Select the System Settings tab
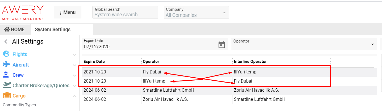This screenshot has height=111, width=382. pos(53,30)
